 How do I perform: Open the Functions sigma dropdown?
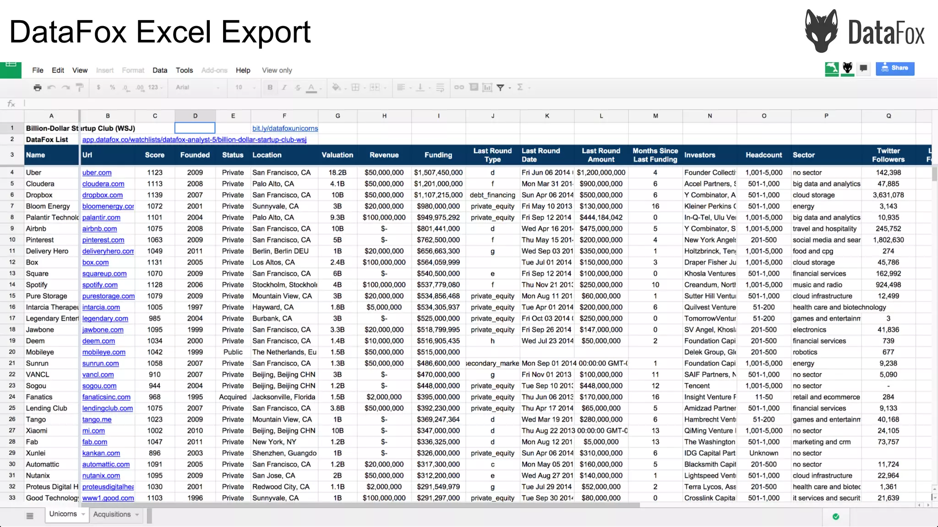(523, 87)
